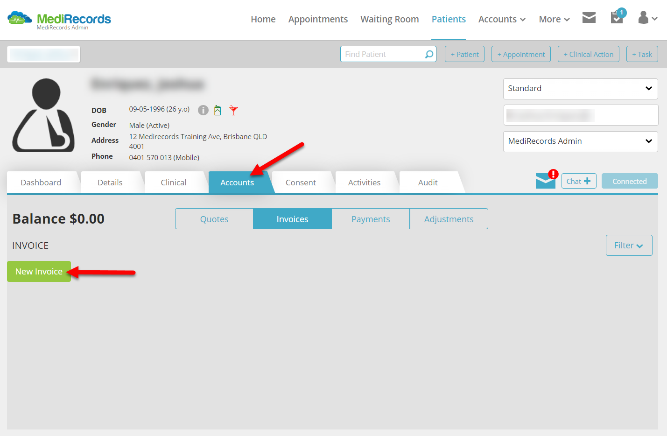This screenshot has width=667, height=436.
Task: Start a new Chat
Action: [579, 181]
